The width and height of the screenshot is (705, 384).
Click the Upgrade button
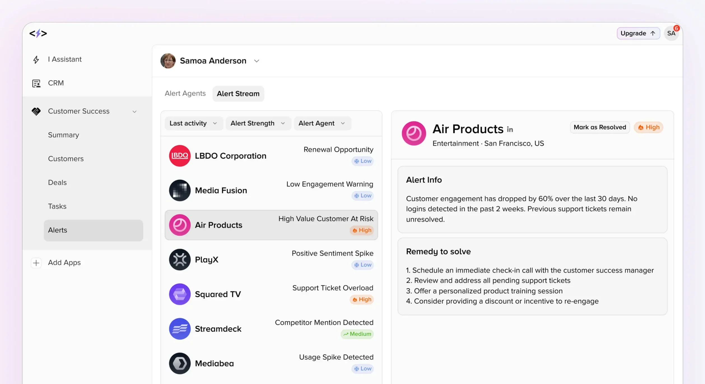coord(638,33)
